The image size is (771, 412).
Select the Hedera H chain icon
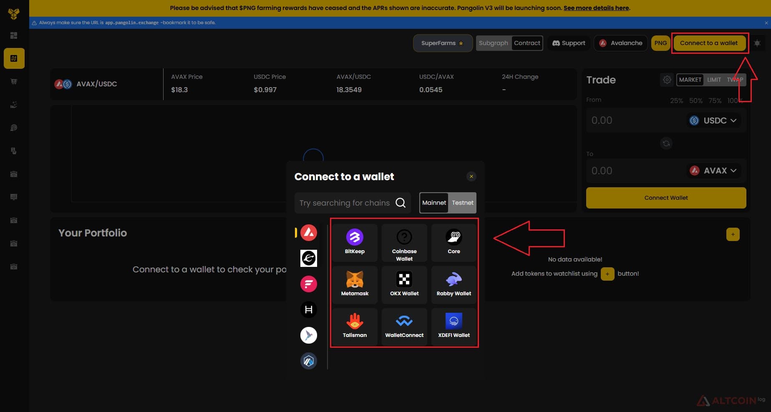[309, 309]
